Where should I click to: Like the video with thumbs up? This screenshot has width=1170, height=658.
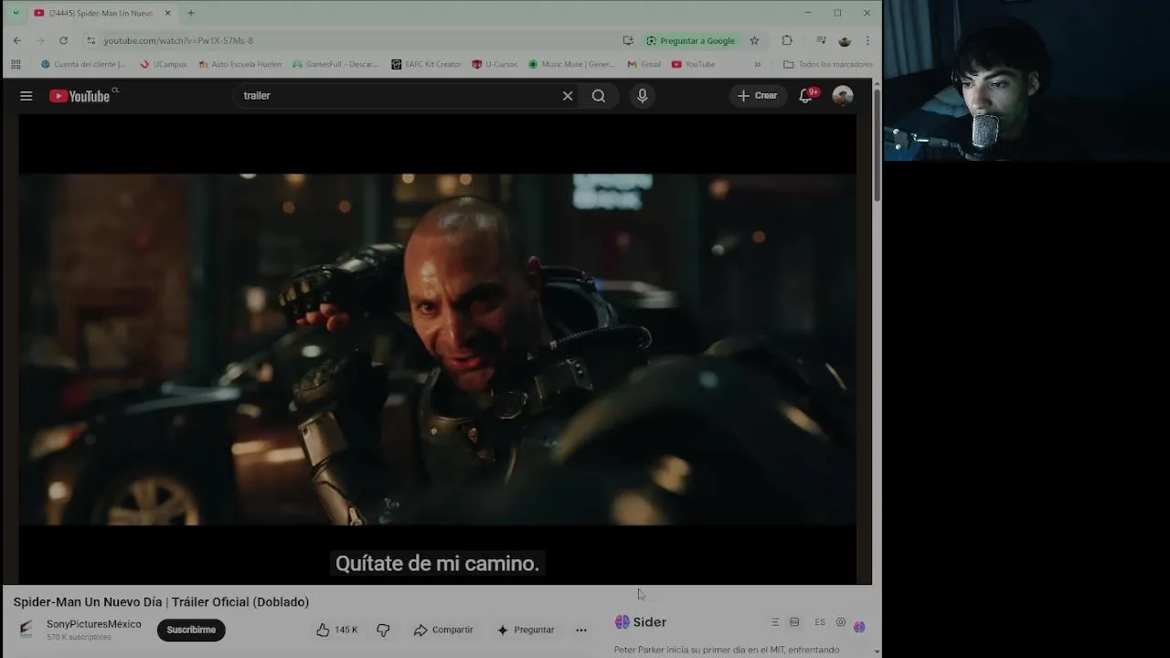point(337,630)
